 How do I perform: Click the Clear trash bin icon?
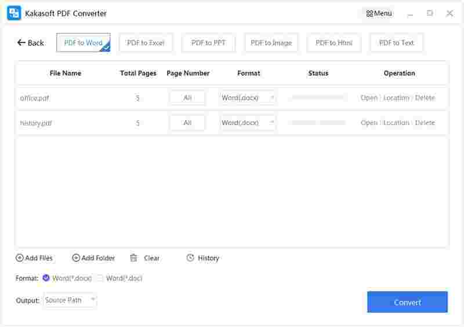134,258
